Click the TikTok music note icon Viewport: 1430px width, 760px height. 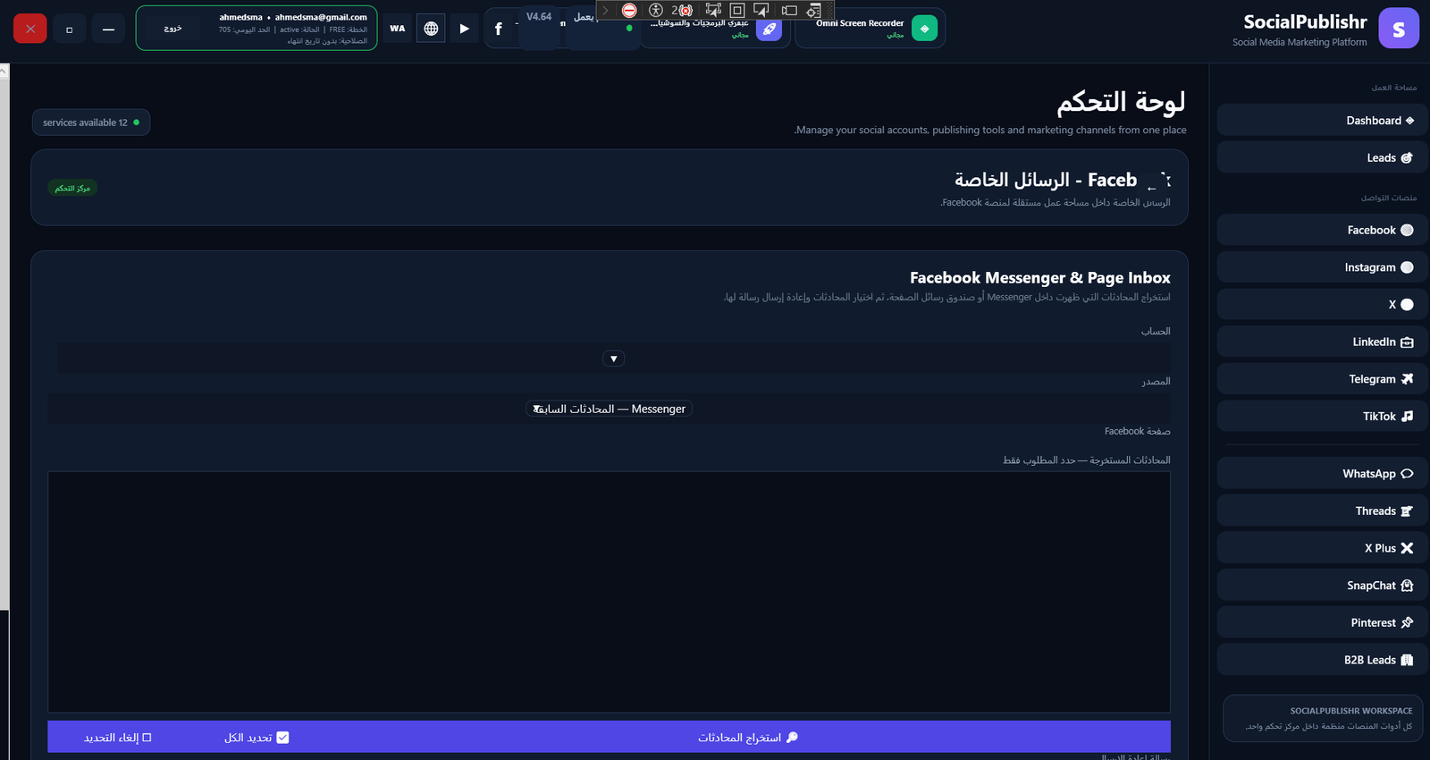(1407, 417)
